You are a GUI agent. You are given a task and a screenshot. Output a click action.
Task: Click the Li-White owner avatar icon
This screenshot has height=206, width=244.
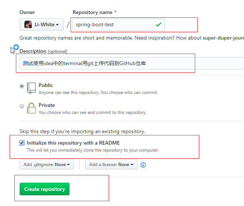tap(28, 24)
